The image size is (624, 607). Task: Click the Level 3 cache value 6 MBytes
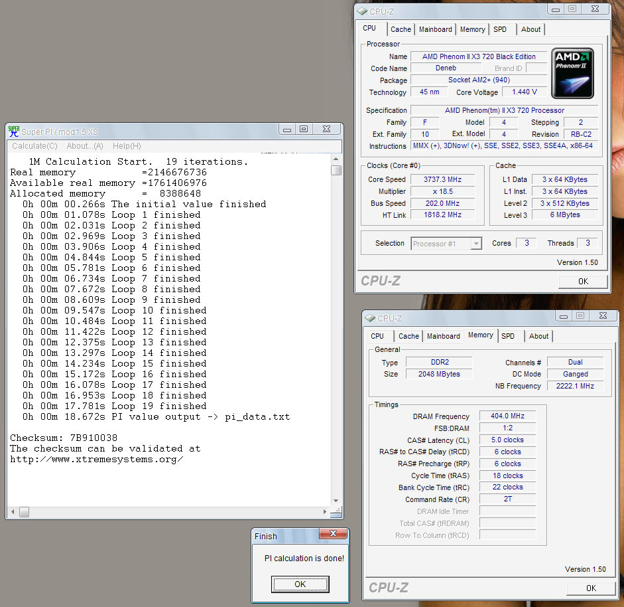click(565, 215)
